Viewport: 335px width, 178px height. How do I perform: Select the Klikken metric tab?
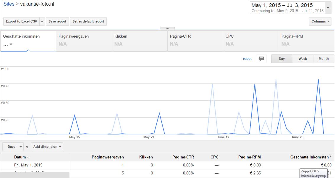click(140, 41)
